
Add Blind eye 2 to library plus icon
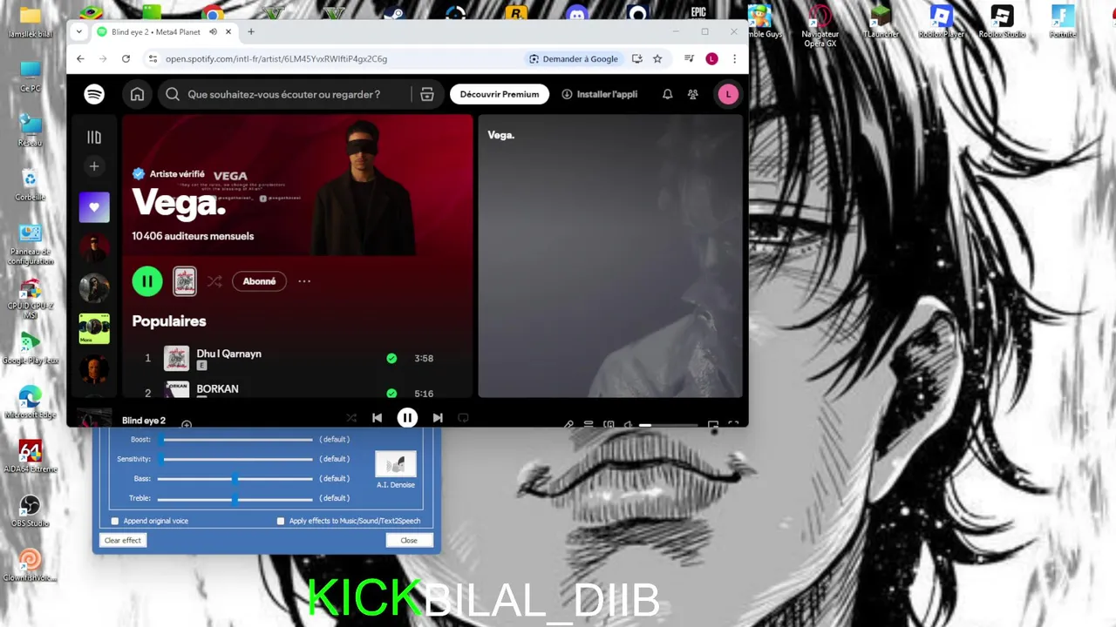click(187, 424)
